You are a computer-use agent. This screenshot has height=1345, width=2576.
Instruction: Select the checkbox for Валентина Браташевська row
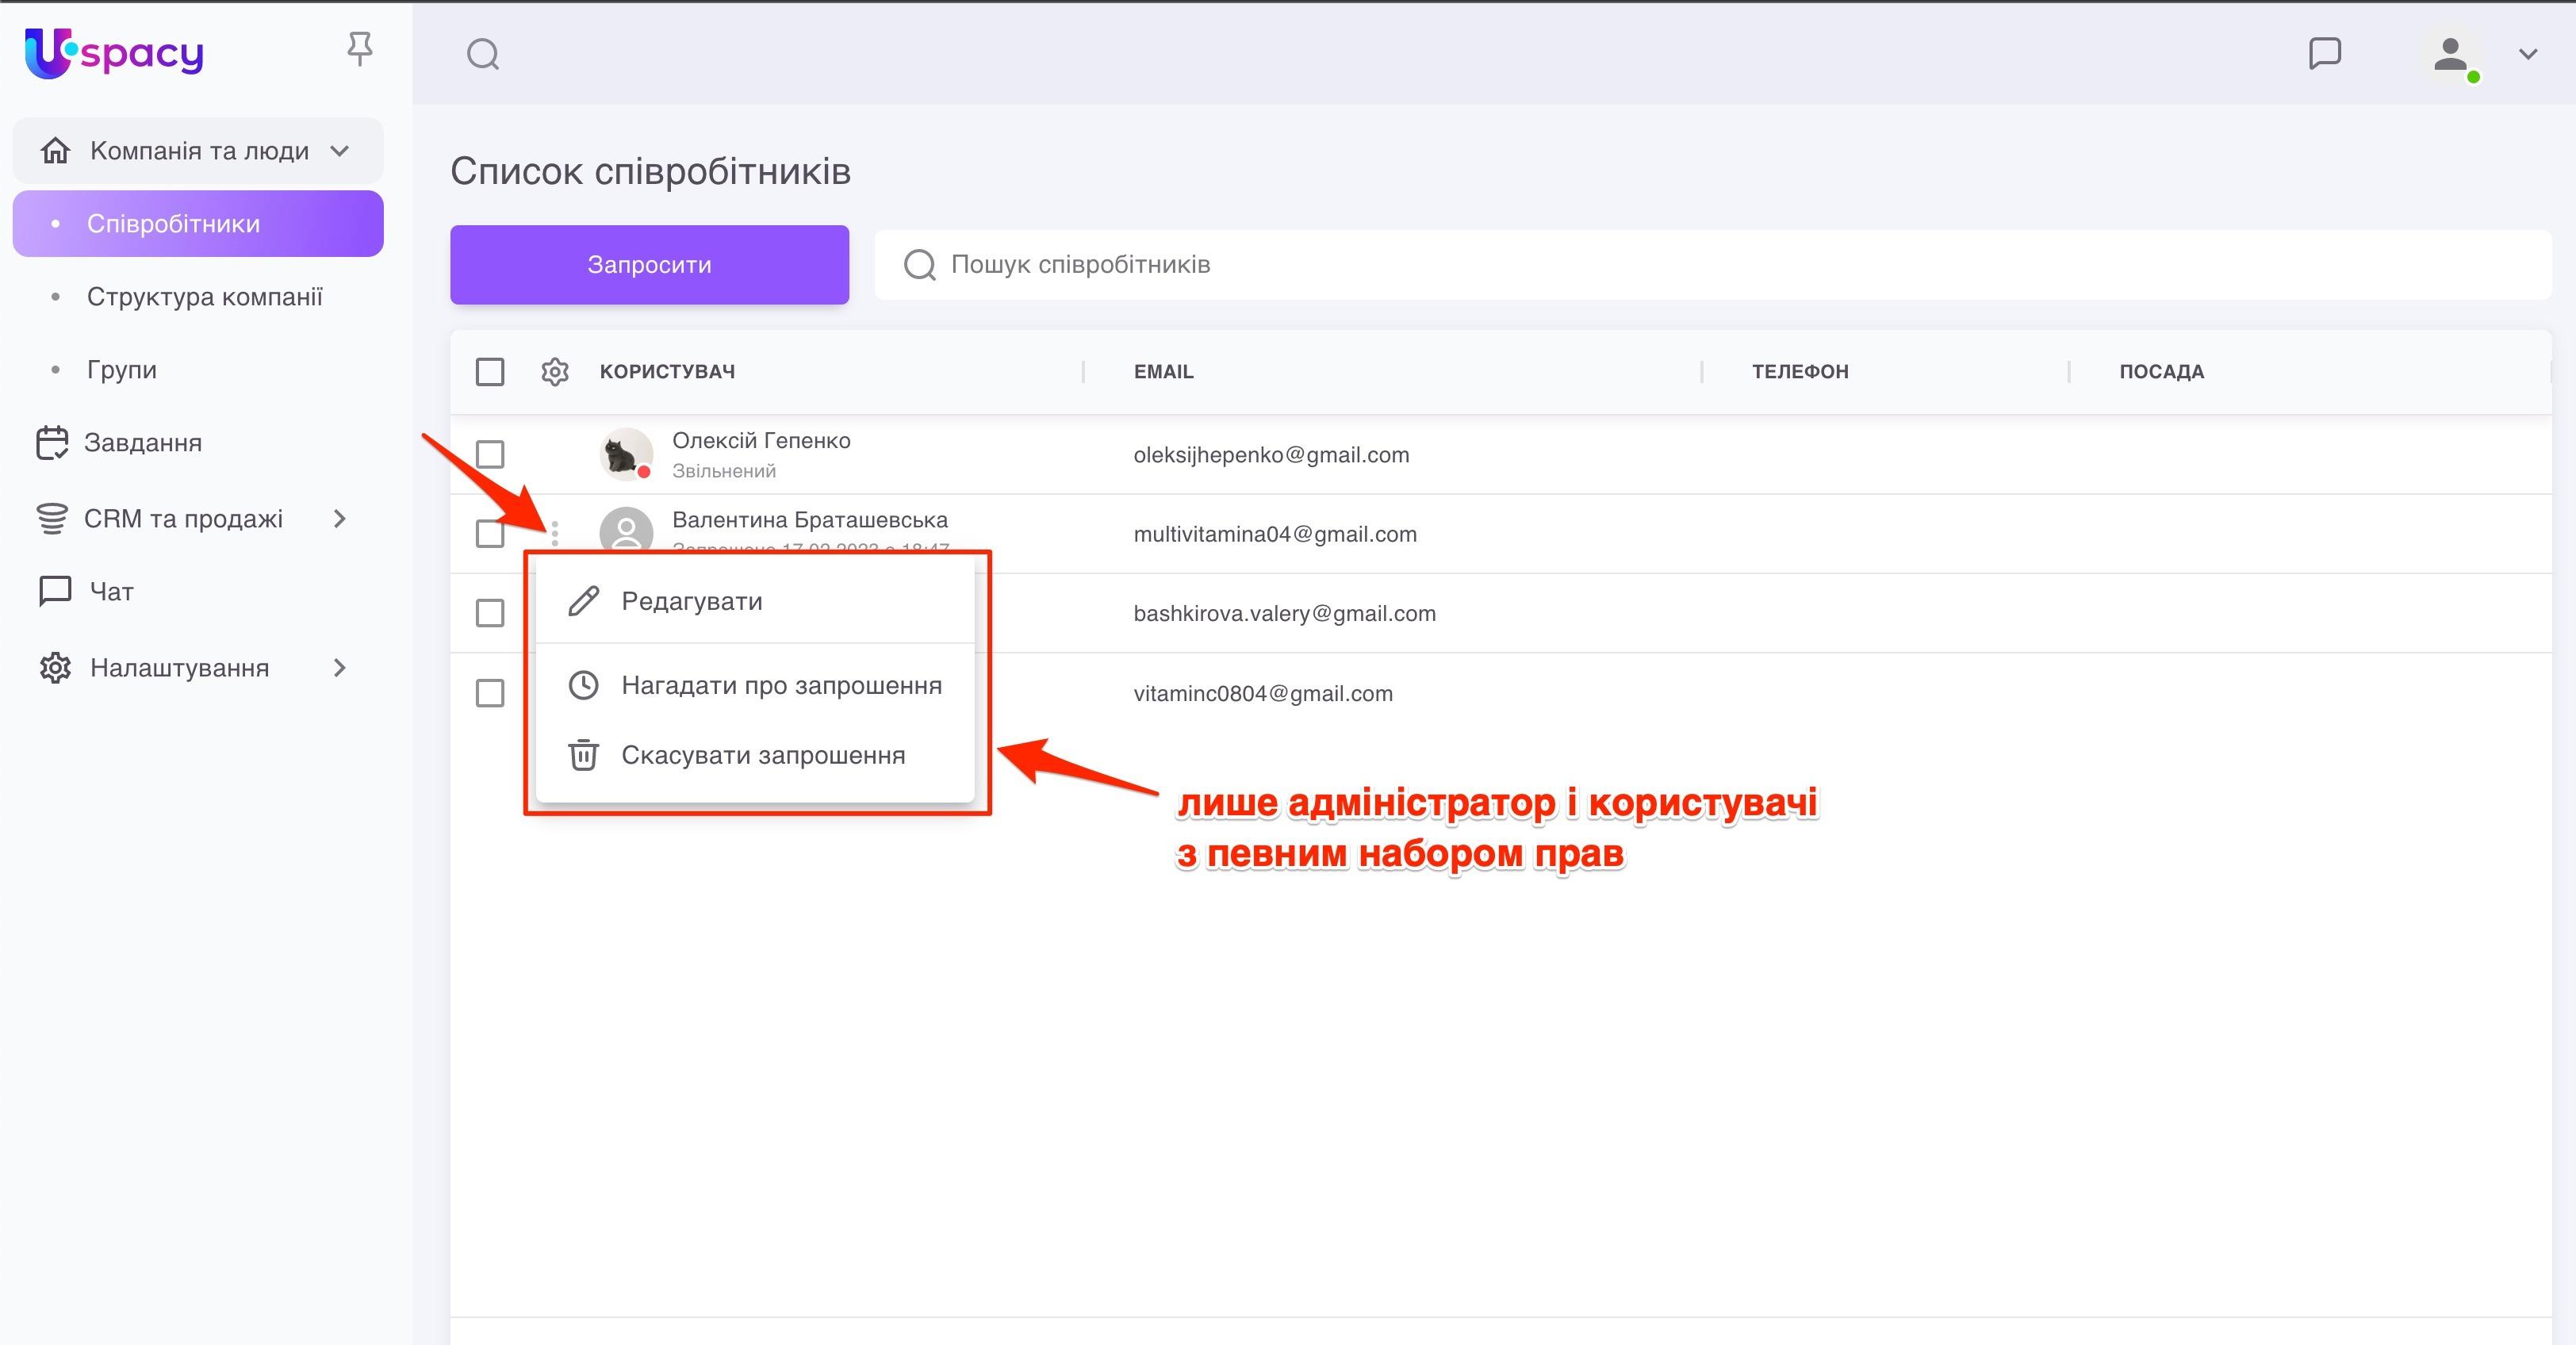point(489,533)
